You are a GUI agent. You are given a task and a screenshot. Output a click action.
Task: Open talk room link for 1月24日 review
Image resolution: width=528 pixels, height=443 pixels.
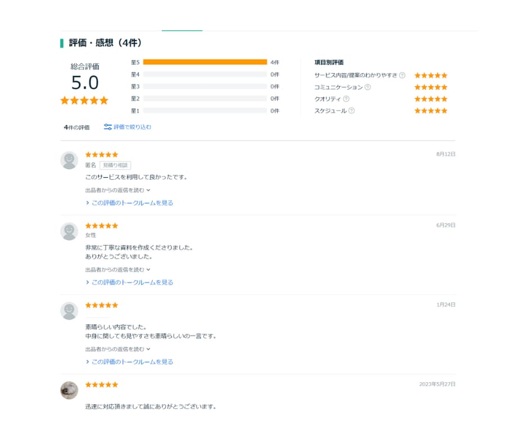coord(129,361)
